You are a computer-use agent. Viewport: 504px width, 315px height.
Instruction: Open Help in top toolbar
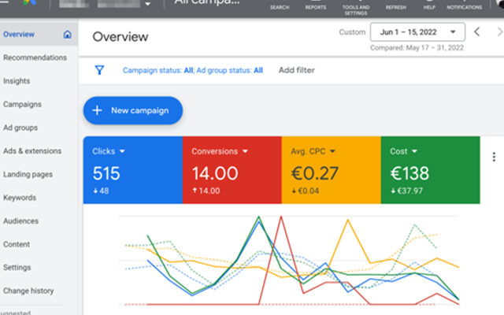(429, 7)
